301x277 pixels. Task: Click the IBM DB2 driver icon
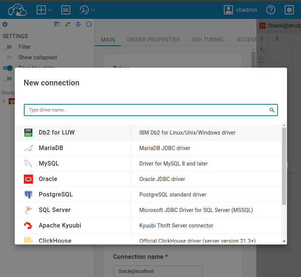[x=28, y=133]
